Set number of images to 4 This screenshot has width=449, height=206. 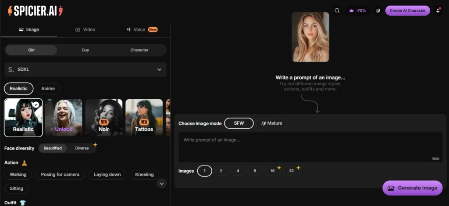coord(238,171)
